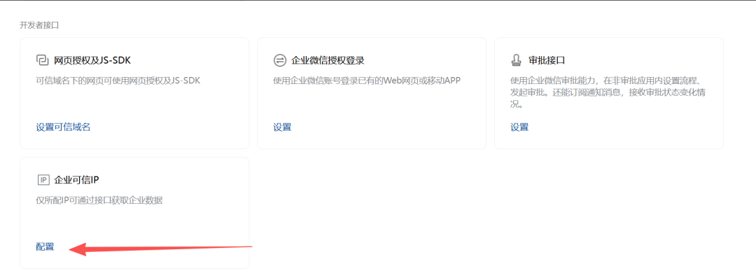Click the 网页授权及JS-SDK card icon
756x278 pixels.
tap(43, 60)
